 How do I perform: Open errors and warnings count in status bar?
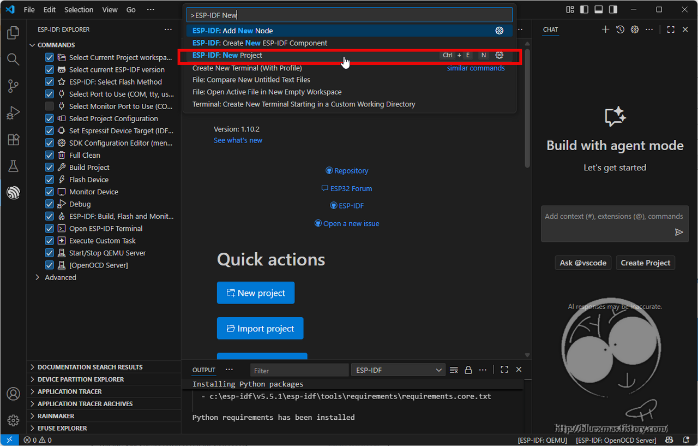(38, 440)
